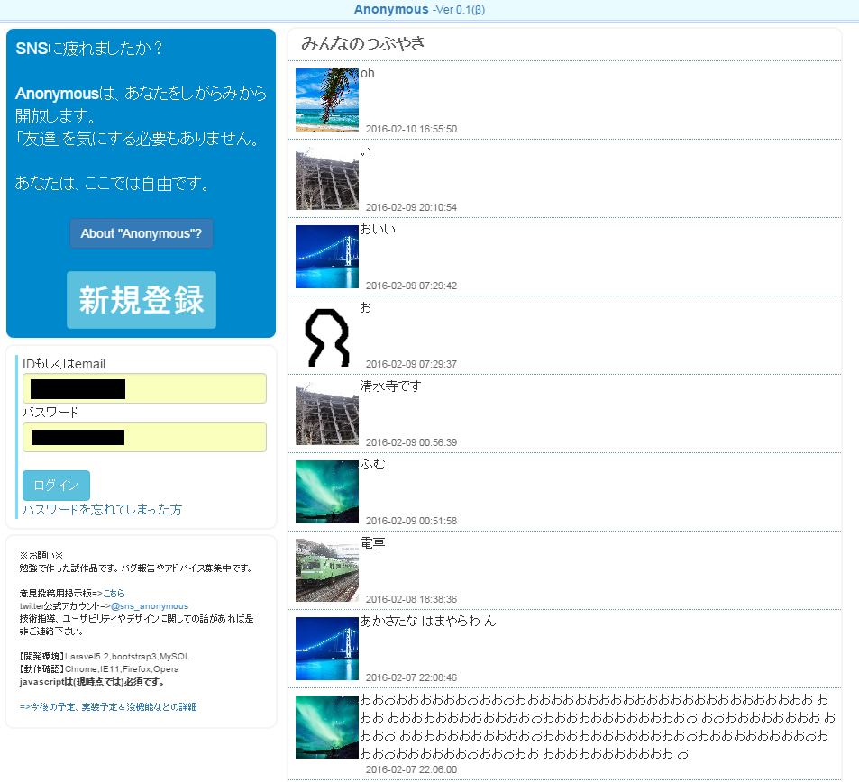Select the hand-drawn black squiggle avatar

click(326, 335)
